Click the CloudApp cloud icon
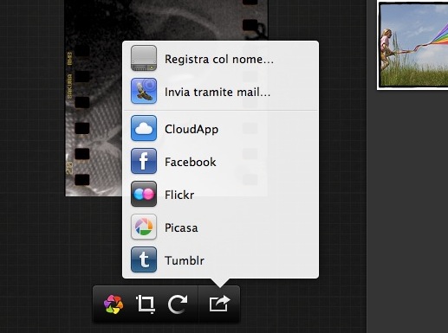 [144, 128]
